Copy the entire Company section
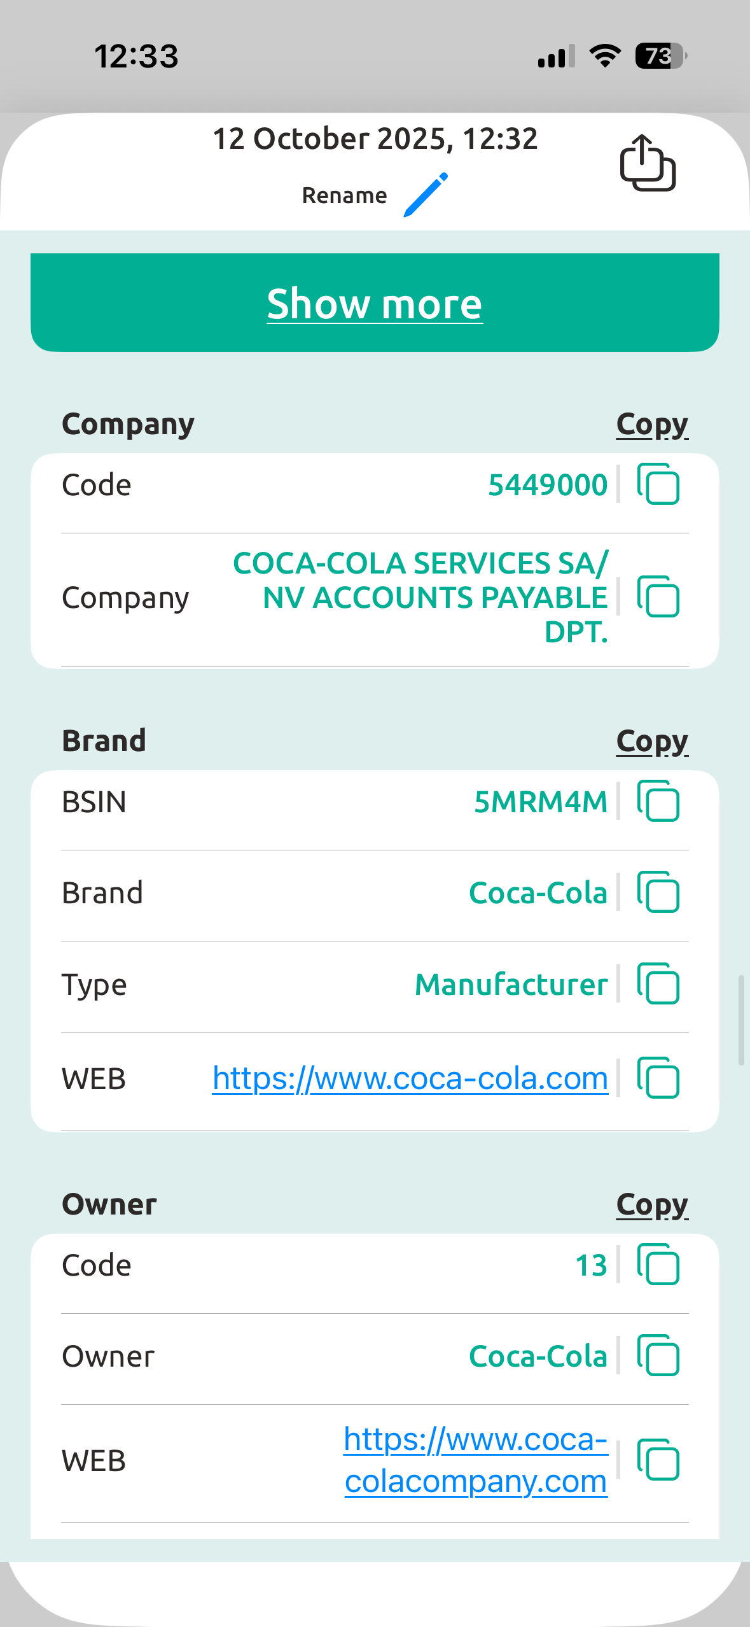750x1627 pixels. 651,423
